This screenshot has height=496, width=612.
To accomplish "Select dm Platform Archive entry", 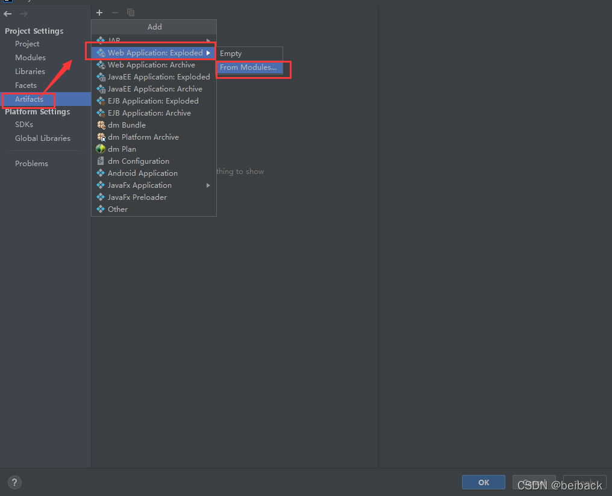I will [154, 137].
